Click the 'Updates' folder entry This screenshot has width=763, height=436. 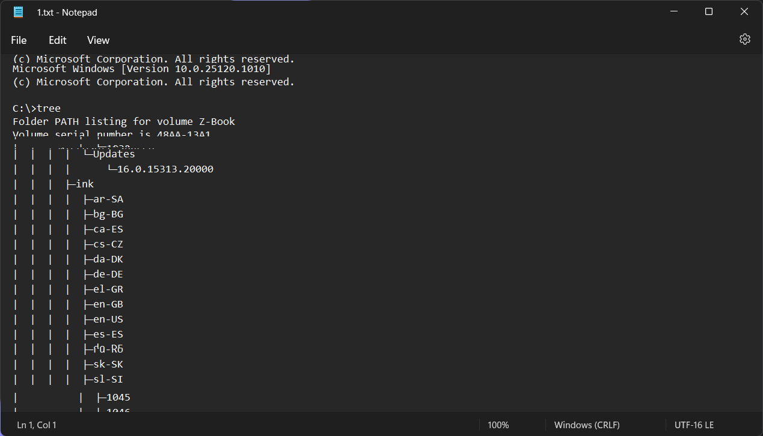(114, 154)
